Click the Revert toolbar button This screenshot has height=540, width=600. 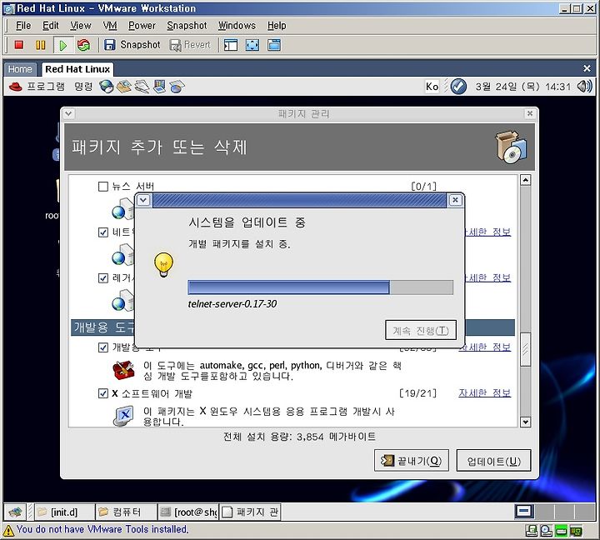click(x=190, y=45)
